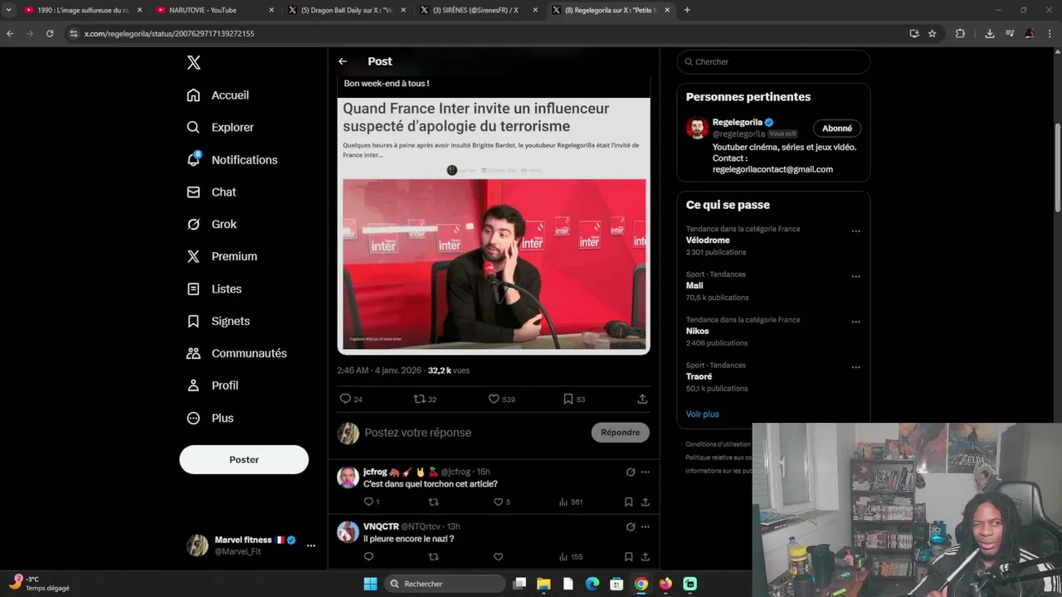The width and height of the screenshot is (1062, 597).
Task: Click the X logo in sidebar
Action: pos(193,63)
